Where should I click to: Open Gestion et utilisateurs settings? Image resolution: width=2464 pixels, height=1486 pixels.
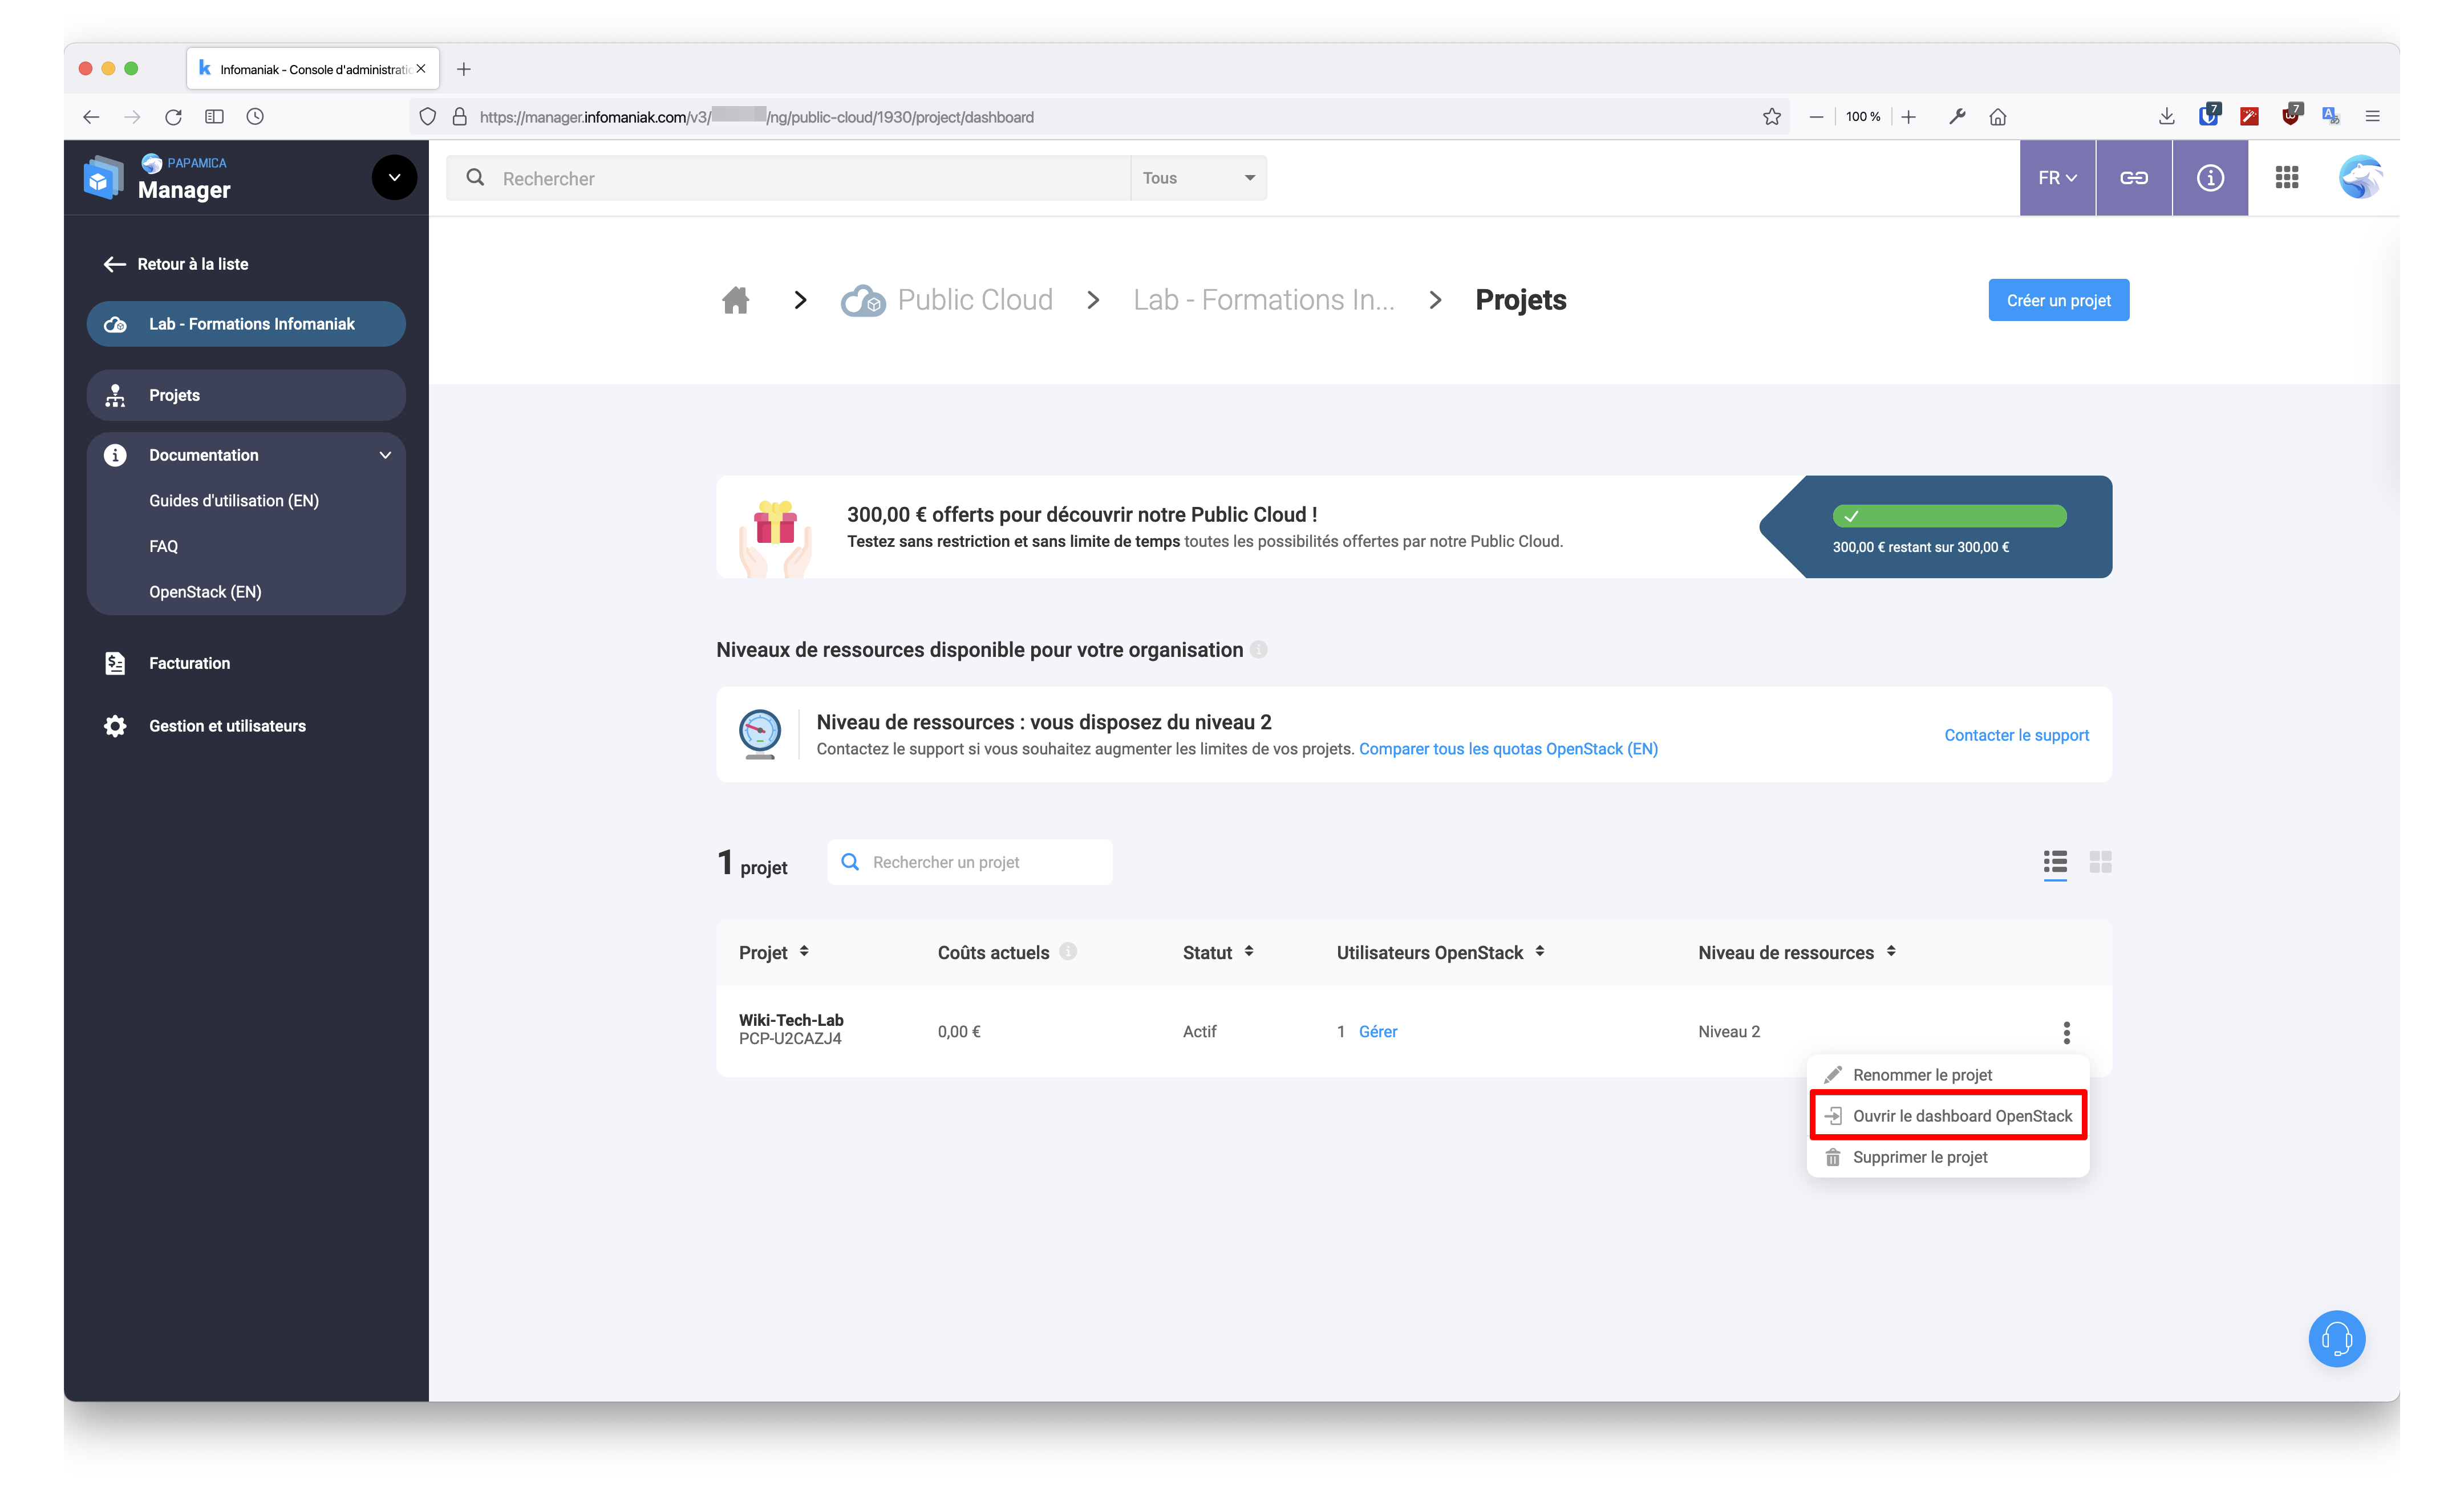pyautogui.click(x=227, y=725)
